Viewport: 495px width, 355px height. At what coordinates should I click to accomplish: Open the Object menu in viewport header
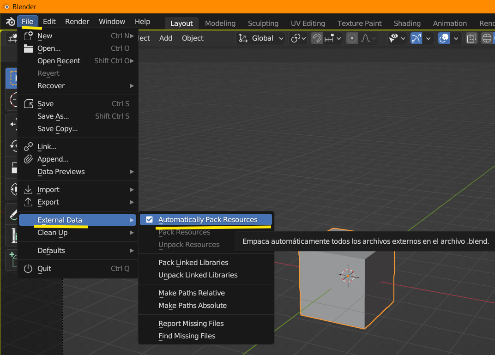coord(193,38)
